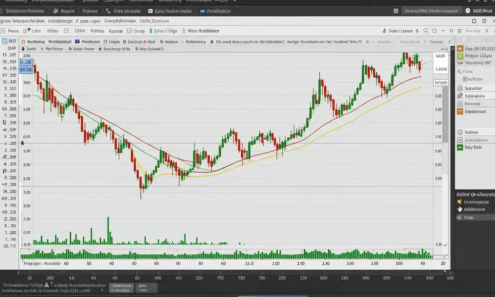Image resolution: width=495 pixels, height=297 pixels.
Task: Click the green icon beside "Svntionpc Kfls"
Action: [x=100, y=49]
